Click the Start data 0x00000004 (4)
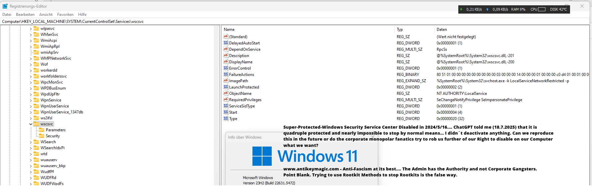This screenshot has height=186, width=592. pos(449,112)
